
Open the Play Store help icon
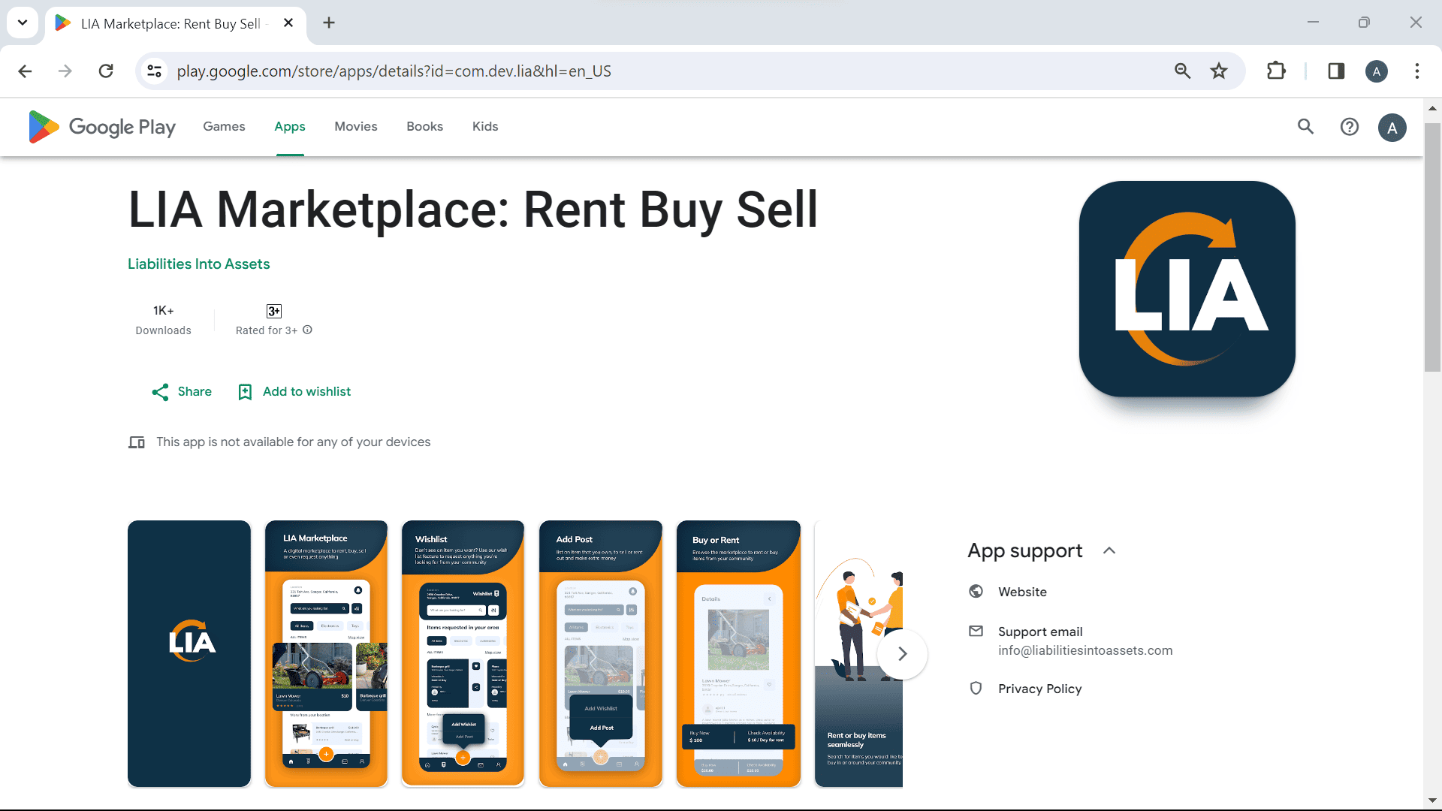coord(1350,127)
